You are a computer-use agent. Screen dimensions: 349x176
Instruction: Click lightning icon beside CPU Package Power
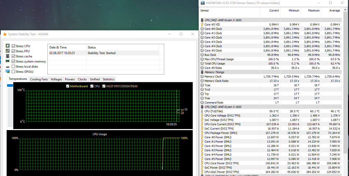pyautogui.click(x=202, y=133)
